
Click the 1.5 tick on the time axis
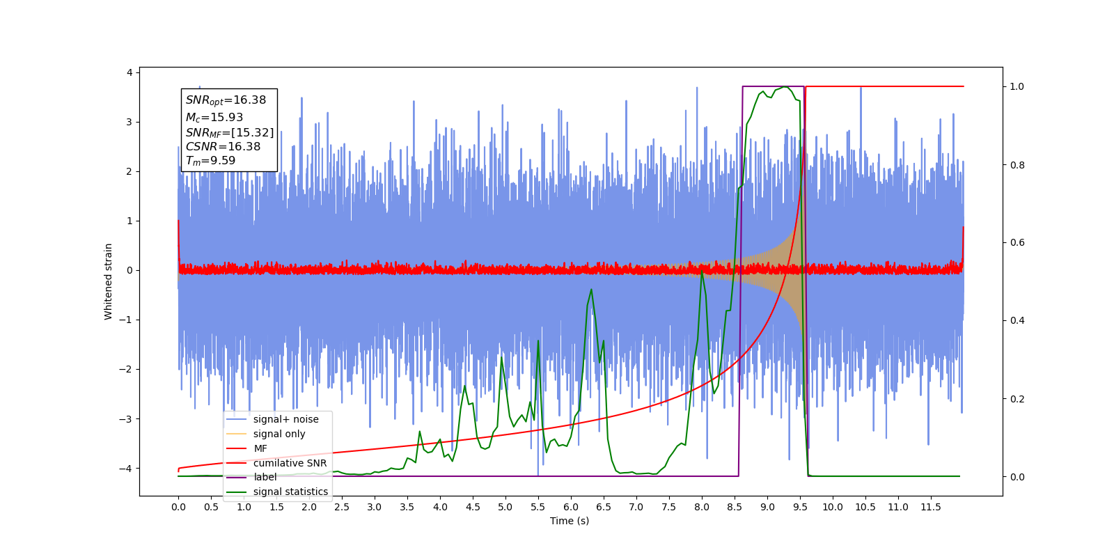(x=276, y=507)
